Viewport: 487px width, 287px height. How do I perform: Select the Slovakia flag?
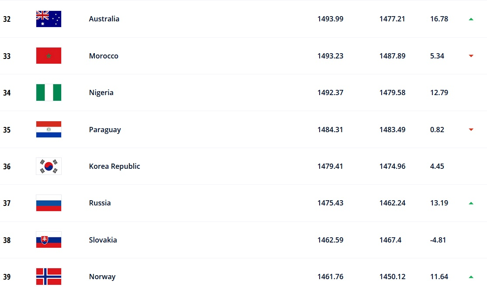49,240
